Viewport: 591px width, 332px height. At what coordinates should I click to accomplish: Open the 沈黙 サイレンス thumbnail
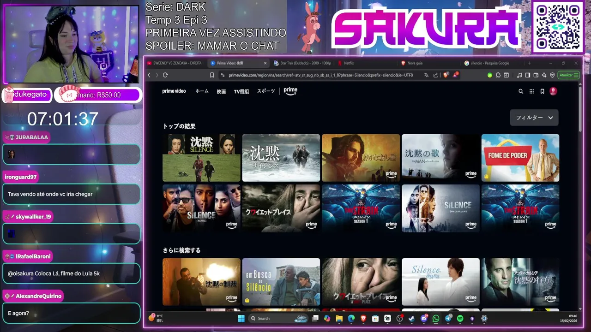(x=281, y=158)
